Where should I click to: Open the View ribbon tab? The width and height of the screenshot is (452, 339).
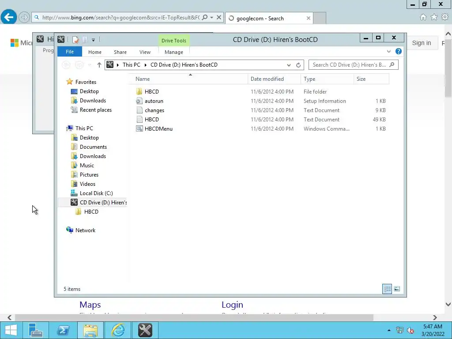[x=145, y=52]
